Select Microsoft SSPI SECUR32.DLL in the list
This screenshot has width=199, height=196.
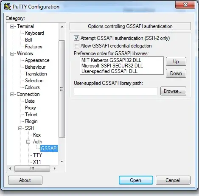pyautogui.click(x=112, y=66)
